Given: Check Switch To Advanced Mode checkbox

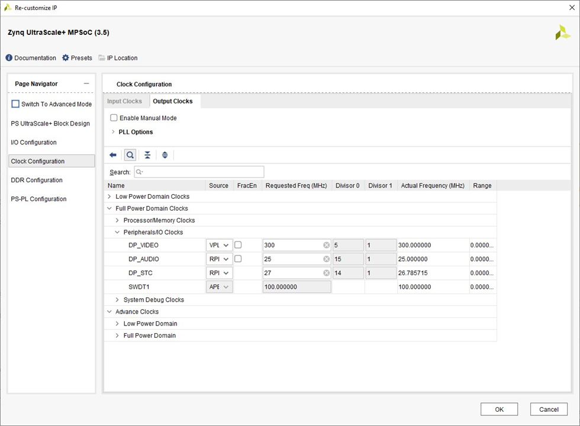Looking at the screenshot, I should pyautogui.click(x=15, y=104).
